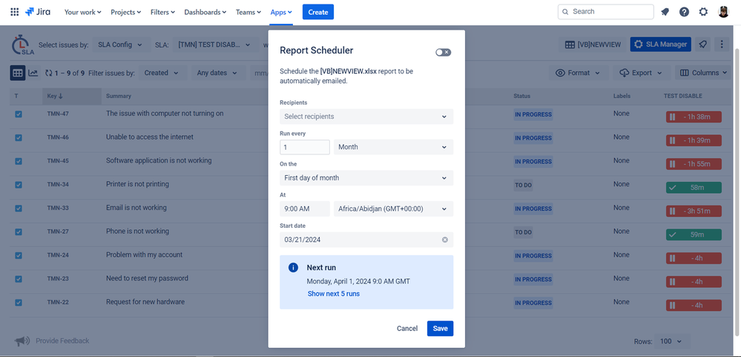Screen dimensions: 741x357
Task: Open the help question mark icon
Action: pos(685,12)
